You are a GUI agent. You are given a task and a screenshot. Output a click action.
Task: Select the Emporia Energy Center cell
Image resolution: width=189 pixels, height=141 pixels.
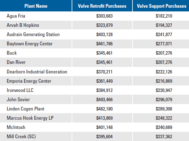(x=29, y=81)
